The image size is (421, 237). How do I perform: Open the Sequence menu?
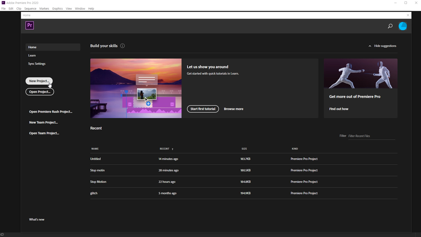click(x=30, y=9)
